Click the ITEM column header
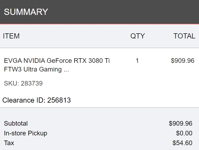The image size is (199, 150). pos(11,36)
